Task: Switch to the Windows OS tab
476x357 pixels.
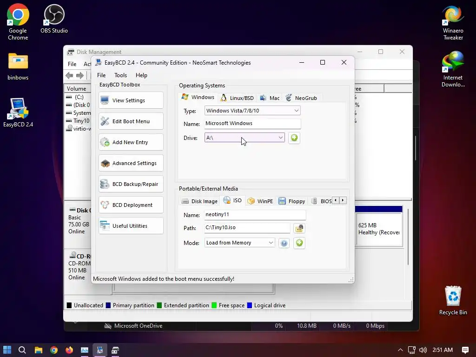Action: [x=198, y=97]
